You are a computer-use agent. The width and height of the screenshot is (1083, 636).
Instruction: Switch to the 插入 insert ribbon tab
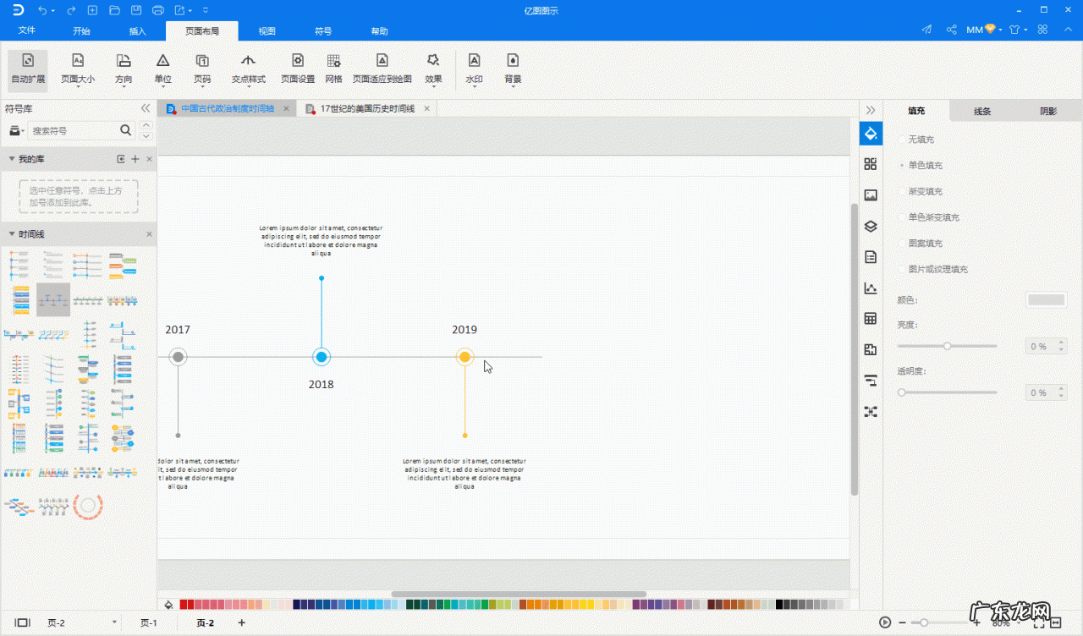pyautogui.click(x=137, y=31)
